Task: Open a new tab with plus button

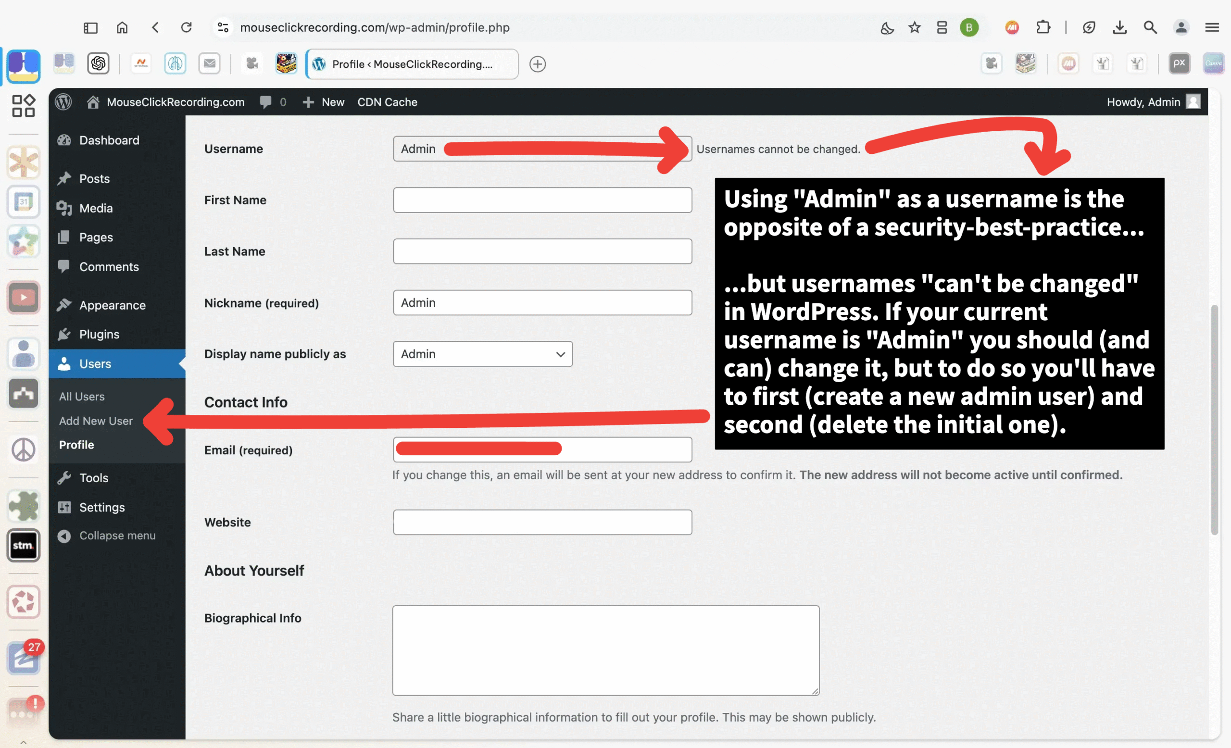Action: (538, 64)
